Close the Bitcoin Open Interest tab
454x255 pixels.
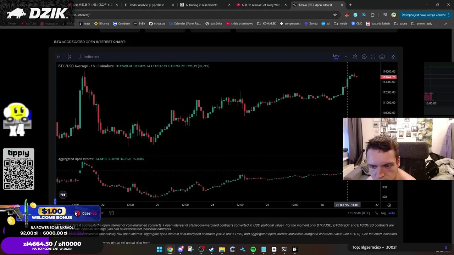pos(342,5)
